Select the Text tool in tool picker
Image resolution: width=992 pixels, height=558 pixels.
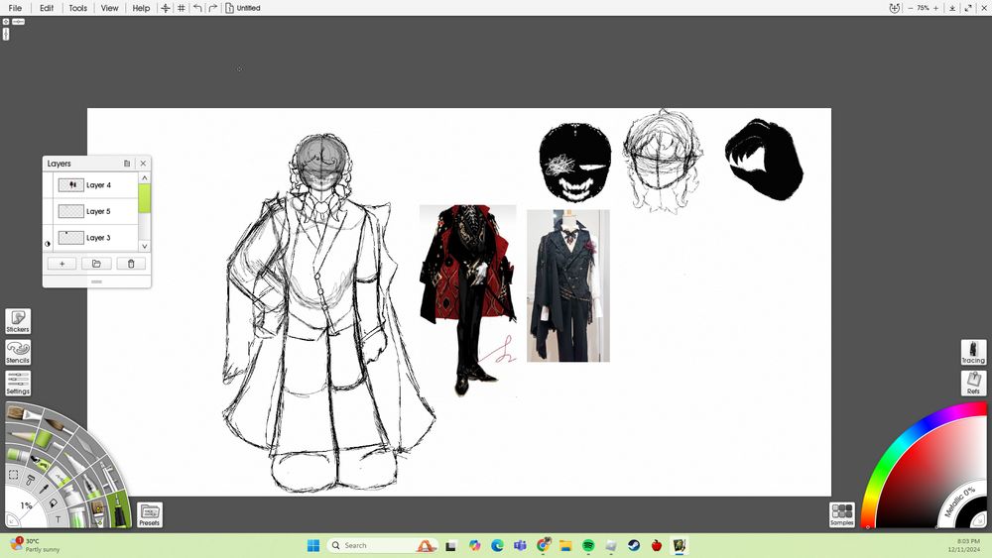[x=58, y=518]
